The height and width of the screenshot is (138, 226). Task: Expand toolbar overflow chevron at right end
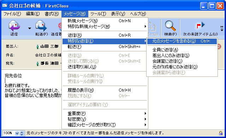222,28
